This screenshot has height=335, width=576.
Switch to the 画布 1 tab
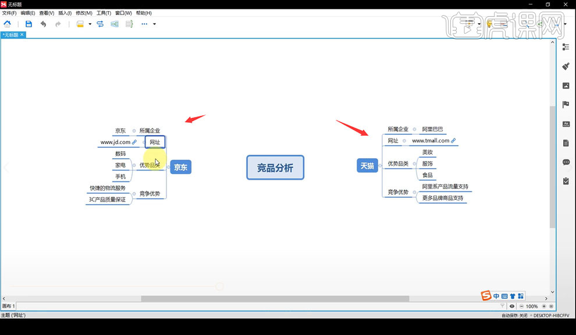click(10, 306)
